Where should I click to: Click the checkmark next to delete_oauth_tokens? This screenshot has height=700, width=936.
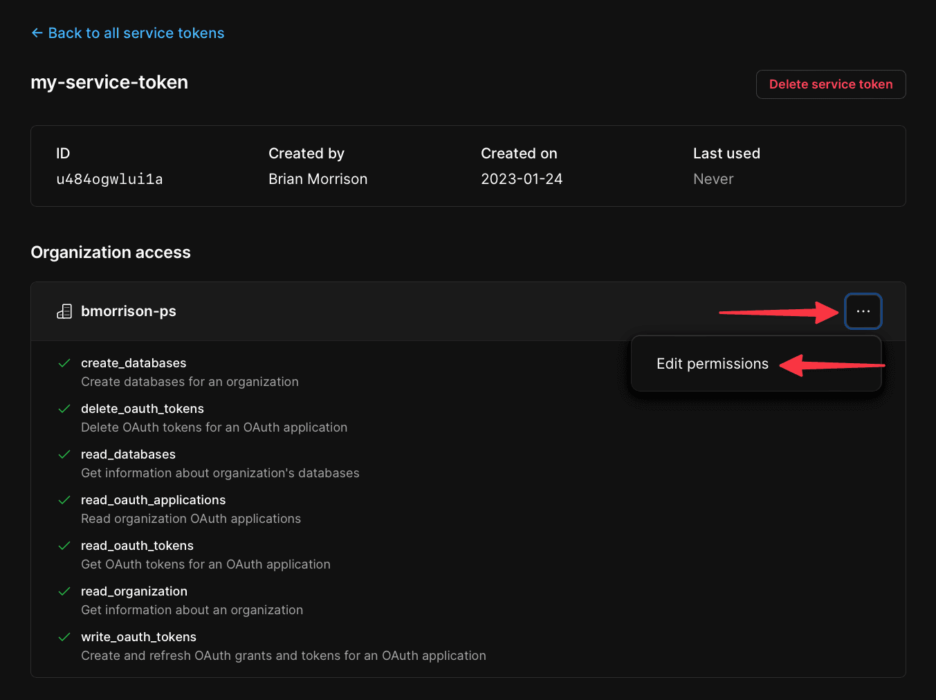[64, 409]
